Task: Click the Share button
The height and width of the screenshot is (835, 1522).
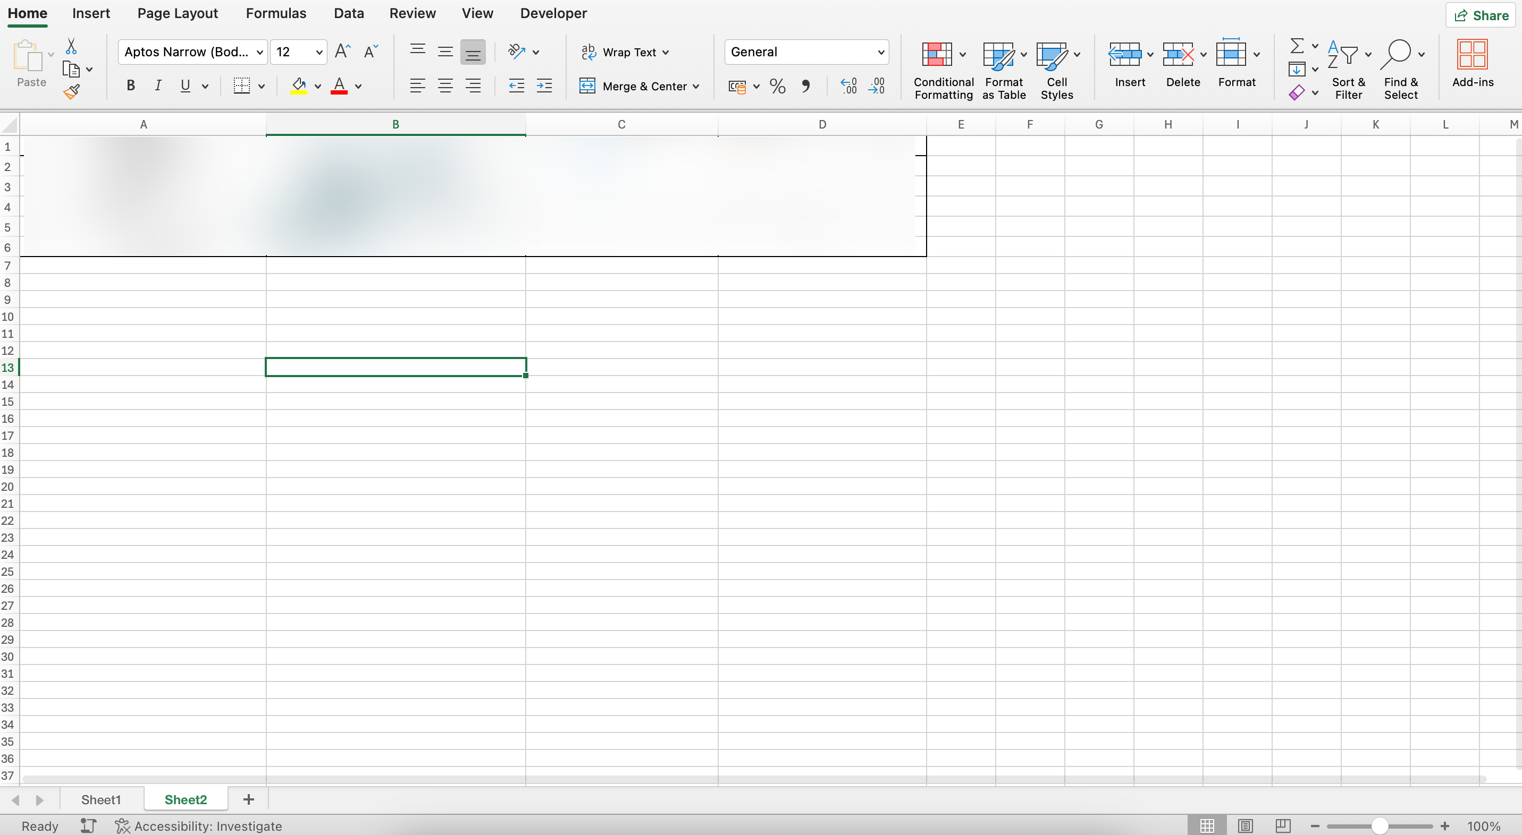Action: 1481,15
